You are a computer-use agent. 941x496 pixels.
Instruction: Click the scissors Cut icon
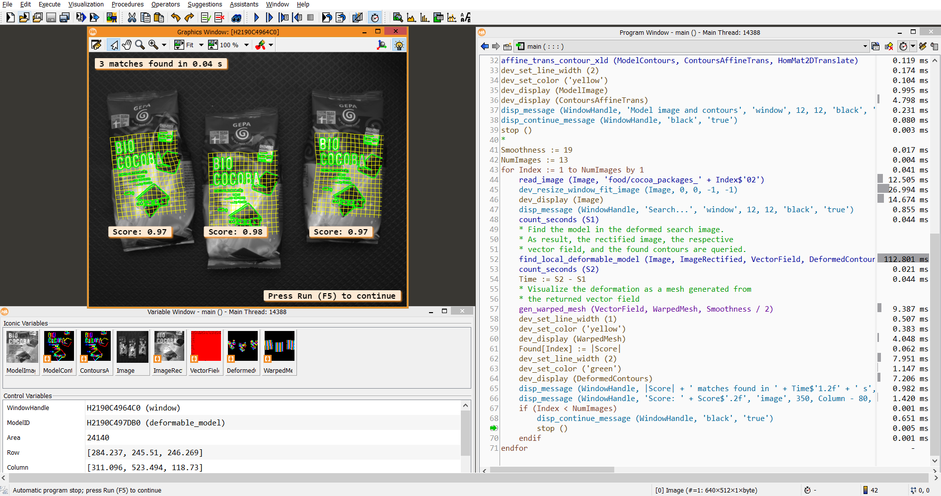click(x=132, y=18)
